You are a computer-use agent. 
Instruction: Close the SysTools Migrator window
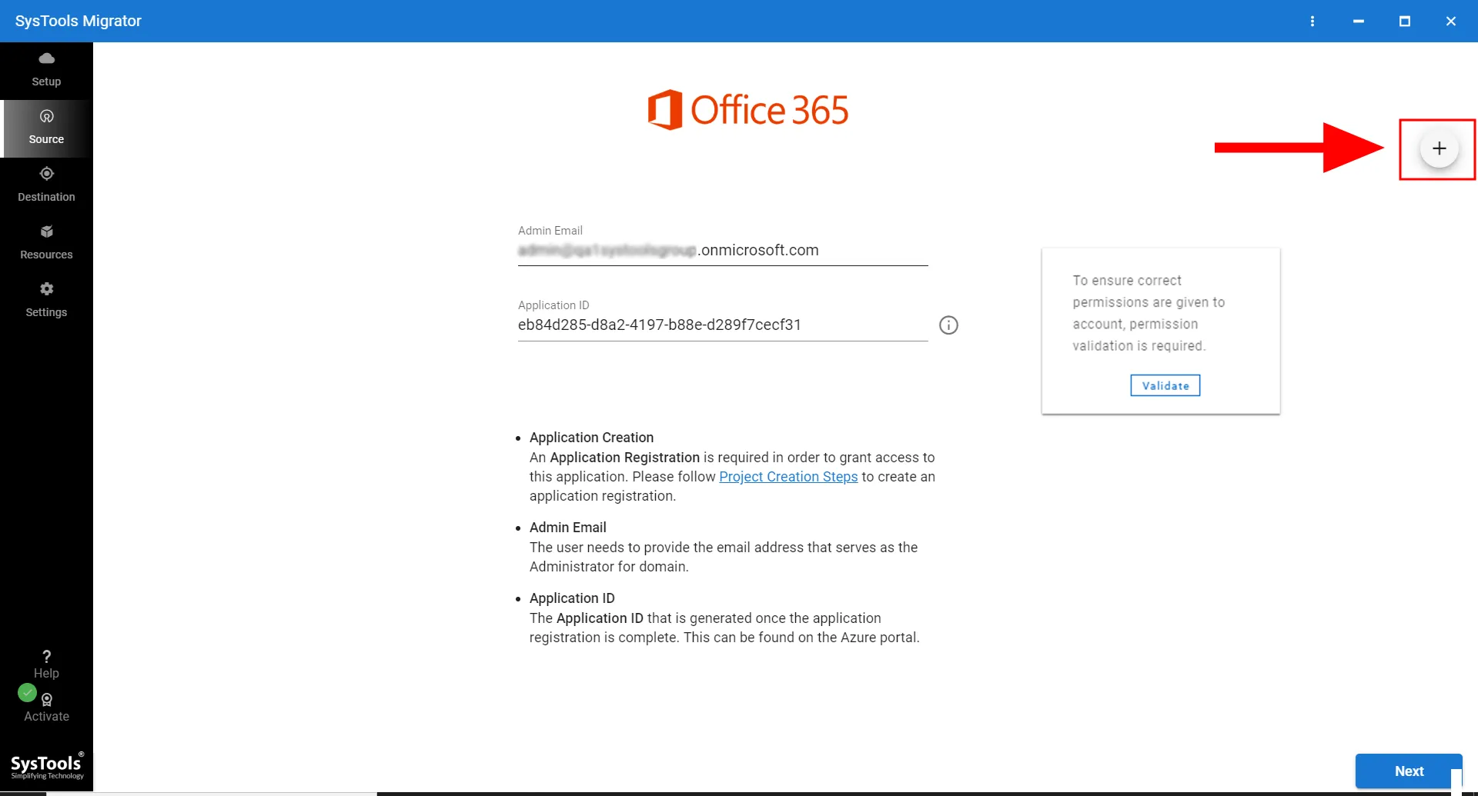coord(1451,21)
